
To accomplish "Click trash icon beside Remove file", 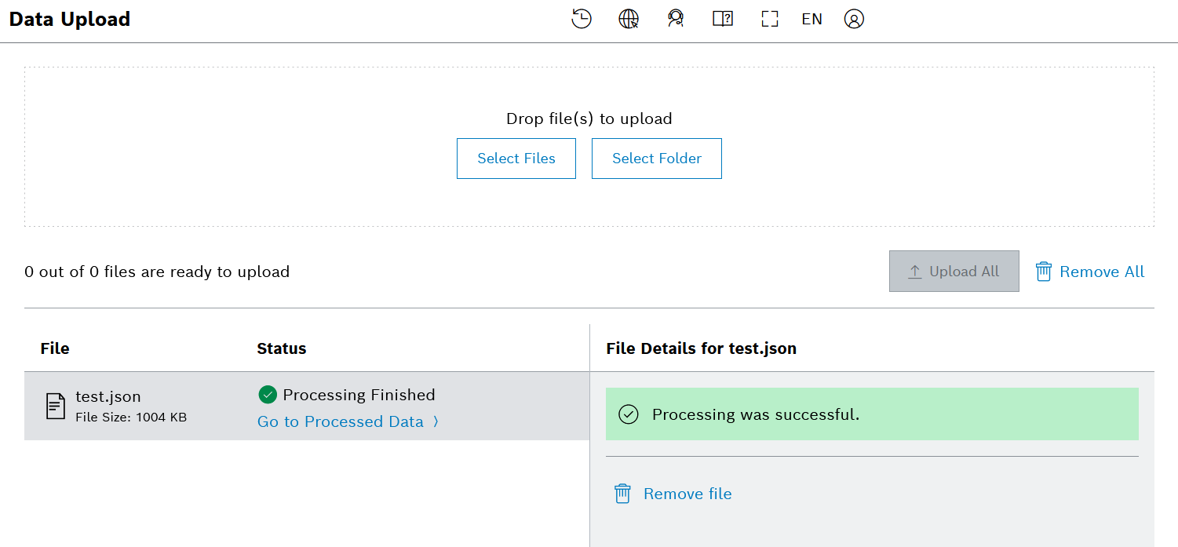I will tap(622, 494).
